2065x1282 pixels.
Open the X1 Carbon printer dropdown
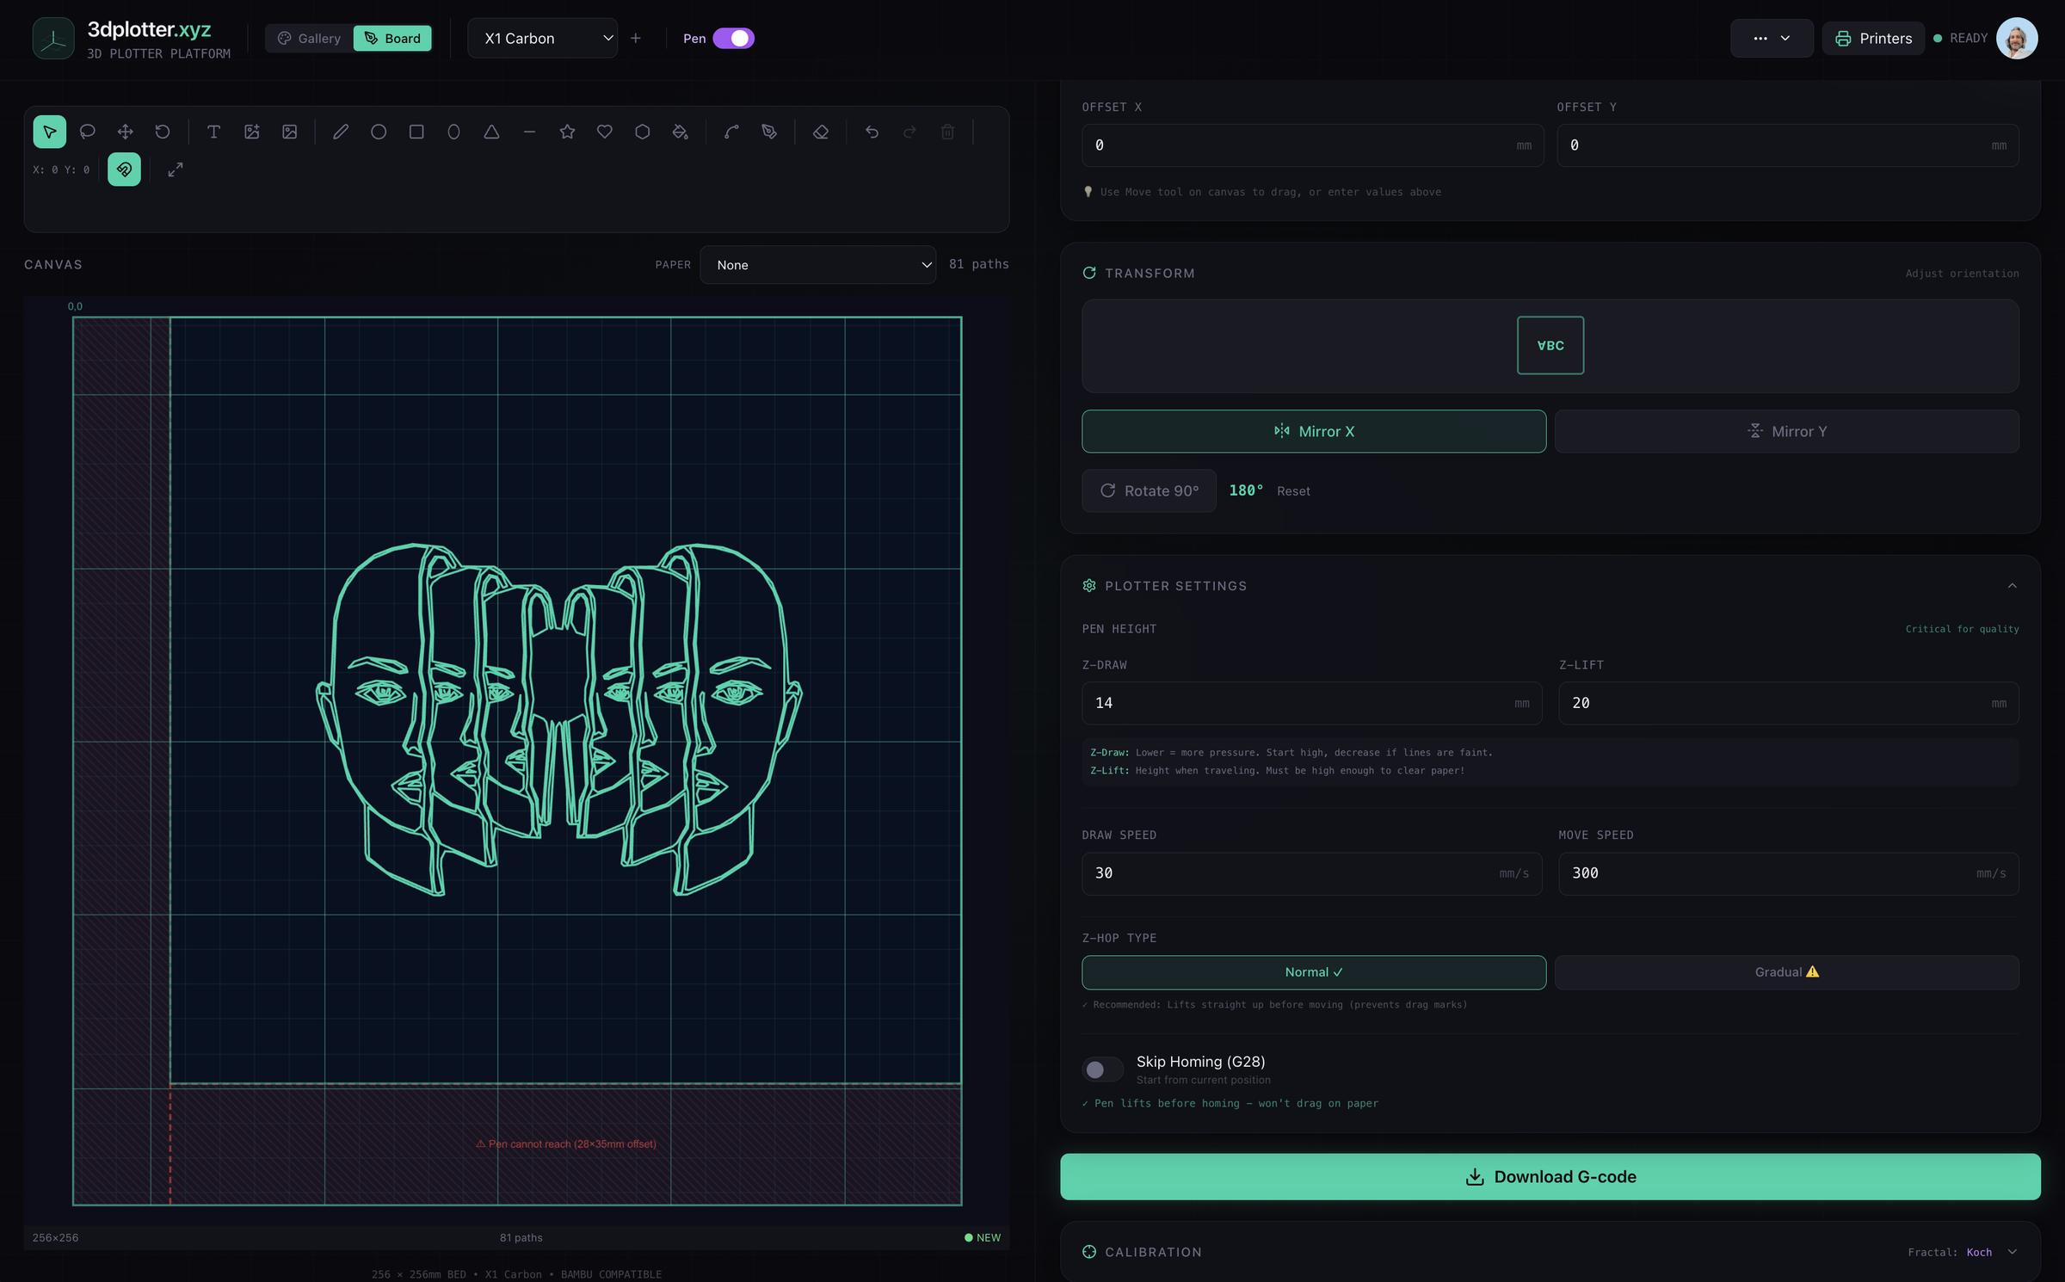[x=543, y=38]
